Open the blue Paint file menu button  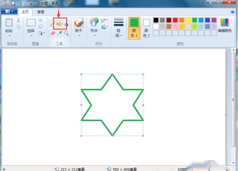tap(9, 11)
